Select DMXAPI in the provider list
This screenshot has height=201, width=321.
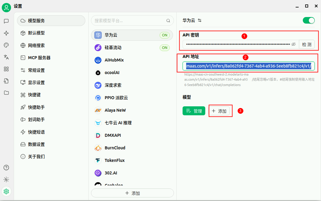pyautogui.click(x=132, y=135)
